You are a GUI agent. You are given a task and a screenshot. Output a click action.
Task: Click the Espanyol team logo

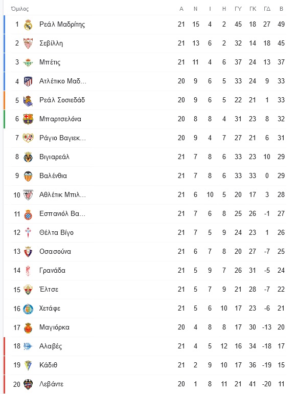tap(28, 214)
